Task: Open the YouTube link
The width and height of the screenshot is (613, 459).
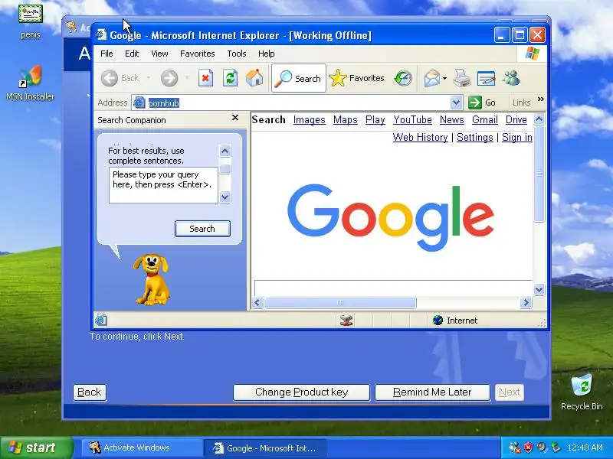Action: pos(412,120)
